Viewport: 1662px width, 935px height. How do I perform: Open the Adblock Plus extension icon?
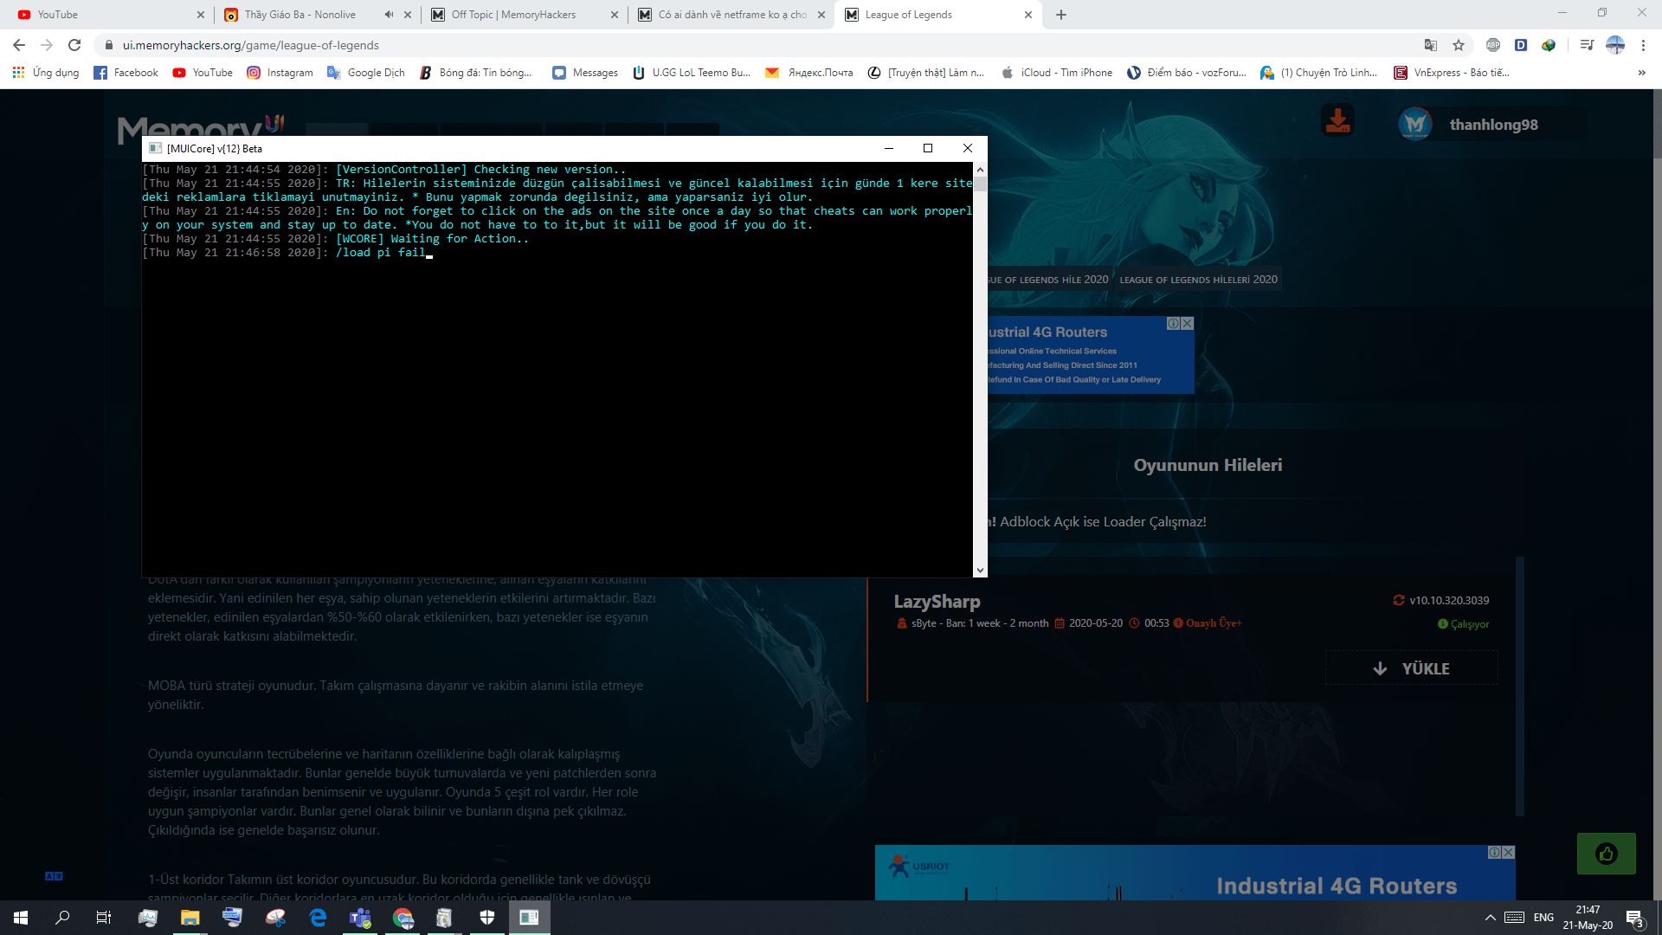1493,45
